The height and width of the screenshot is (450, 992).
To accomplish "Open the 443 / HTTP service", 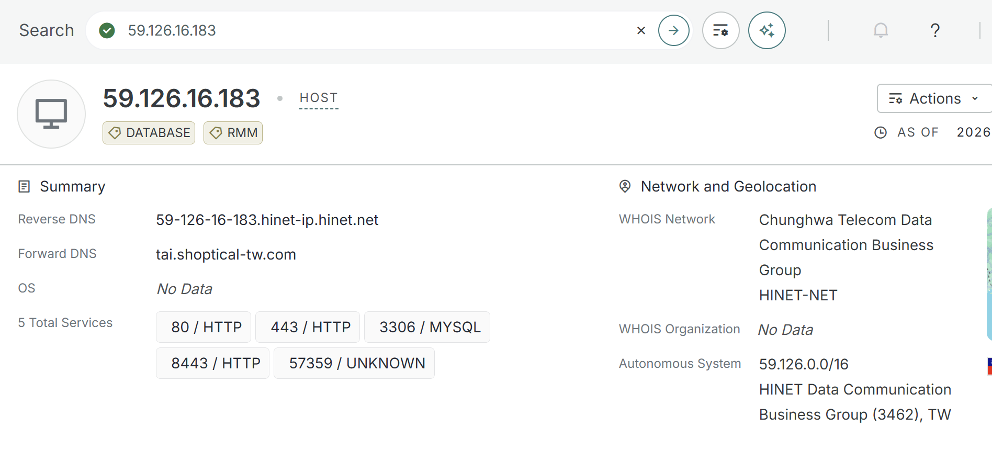I will click(x=308, y=327).
